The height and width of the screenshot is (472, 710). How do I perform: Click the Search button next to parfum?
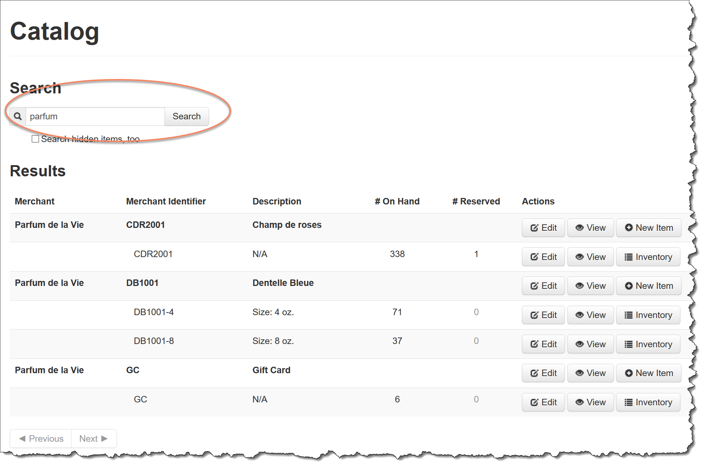(186, 116)
